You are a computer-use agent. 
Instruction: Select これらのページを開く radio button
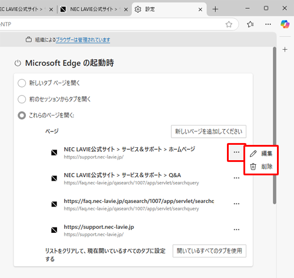(x=22, y=116)
